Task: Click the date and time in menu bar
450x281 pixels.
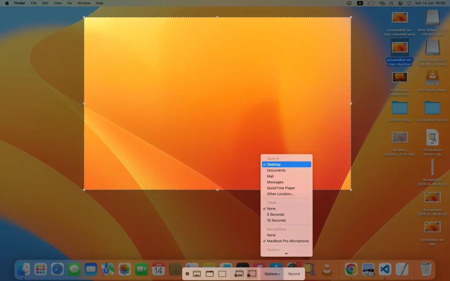Action: (x=430, y=3)
